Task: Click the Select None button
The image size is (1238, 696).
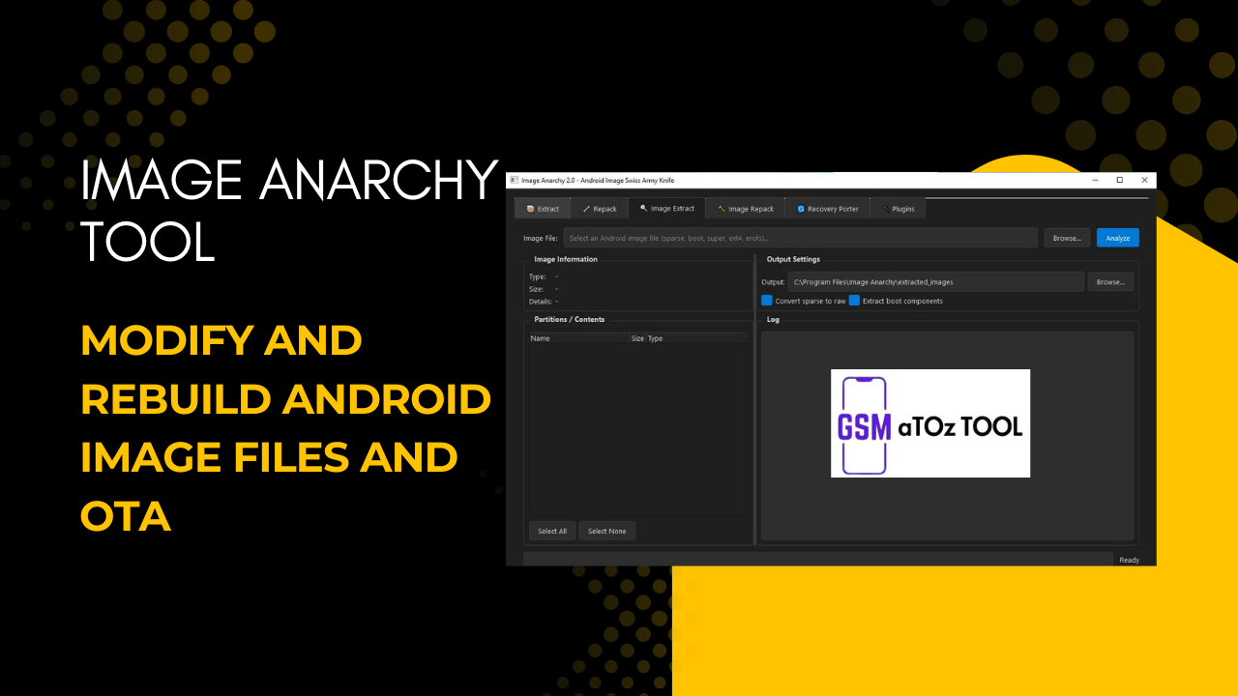Action: click(606, 530)
